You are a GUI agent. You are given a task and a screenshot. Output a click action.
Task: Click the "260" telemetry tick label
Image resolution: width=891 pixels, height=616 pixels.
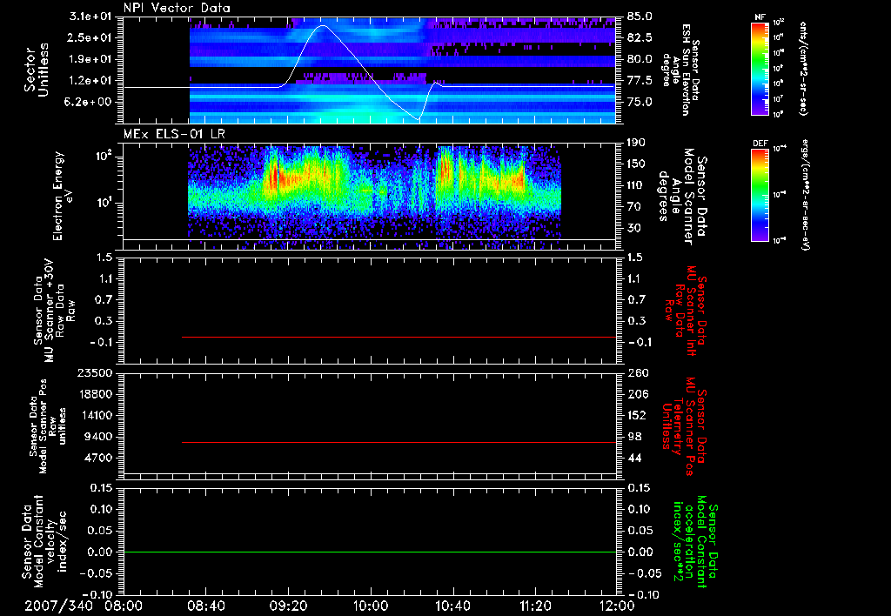[636, 372]
